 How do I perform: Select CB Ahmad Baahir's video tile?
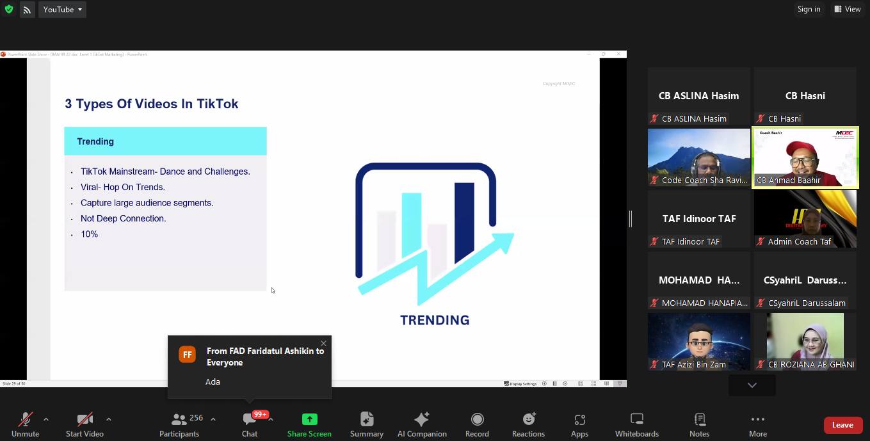point(805,157)
